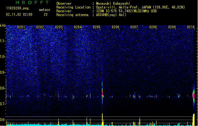Screen dimensions: 198x126
Task: Click the 0210 time marker
Action: 191,27
